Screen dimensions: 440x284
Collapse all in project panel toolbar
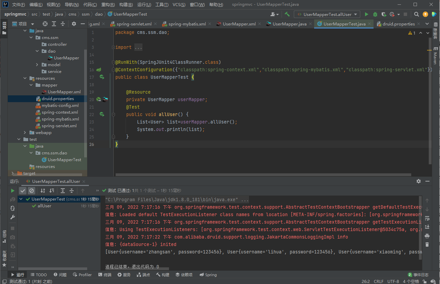(x=62, y=24)
